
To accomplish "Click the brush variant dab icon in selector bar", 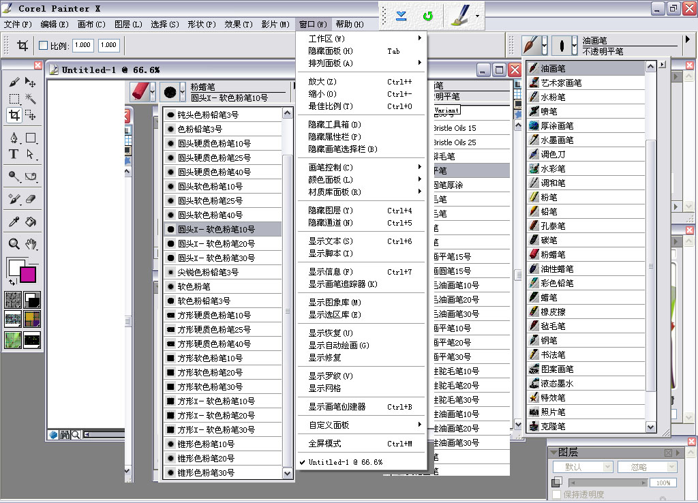I will pos(562,45).
